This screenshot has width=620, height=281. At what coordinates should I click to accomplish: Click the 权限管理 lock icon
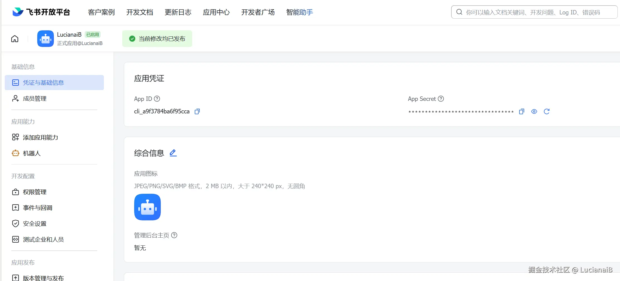tap(16, 192)
